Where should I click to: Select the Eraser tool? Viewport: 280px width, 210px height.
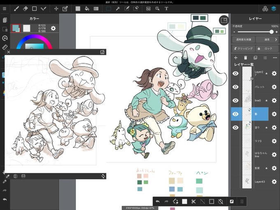pos(26,9)
